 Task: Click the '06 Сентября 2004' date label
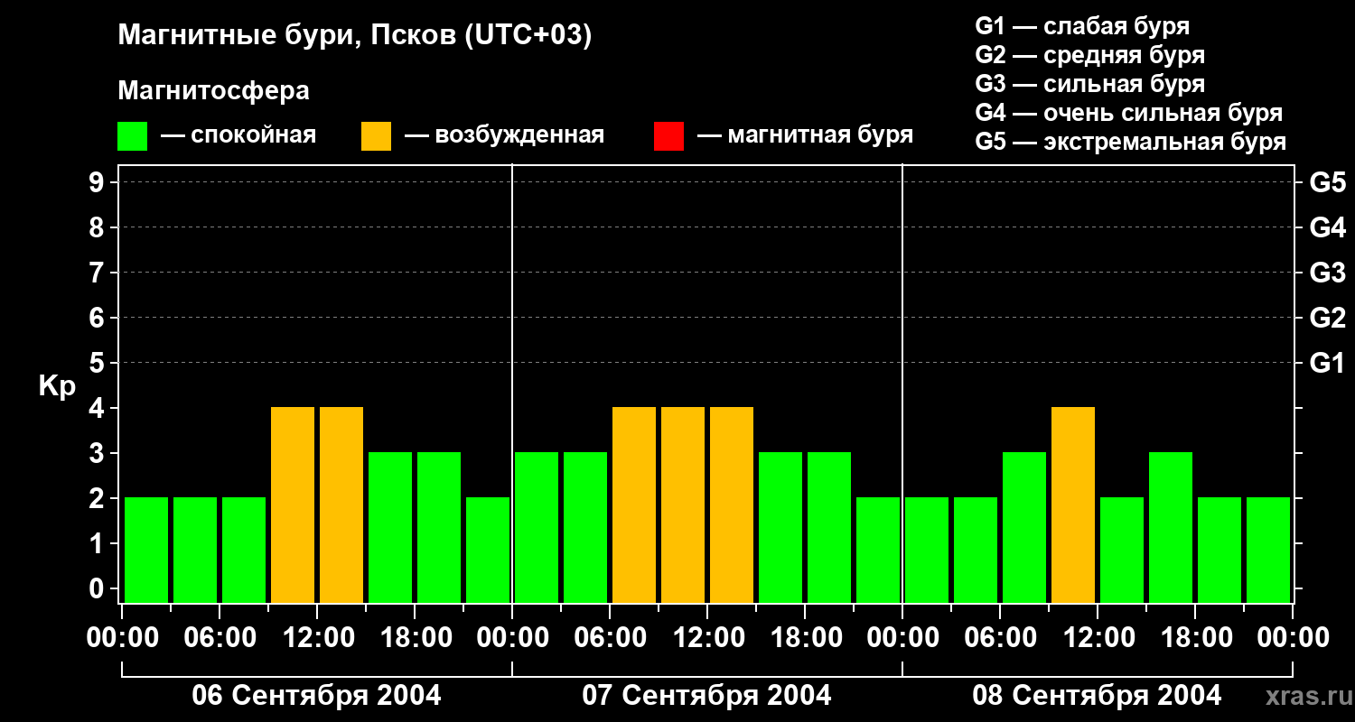(316, 696)
